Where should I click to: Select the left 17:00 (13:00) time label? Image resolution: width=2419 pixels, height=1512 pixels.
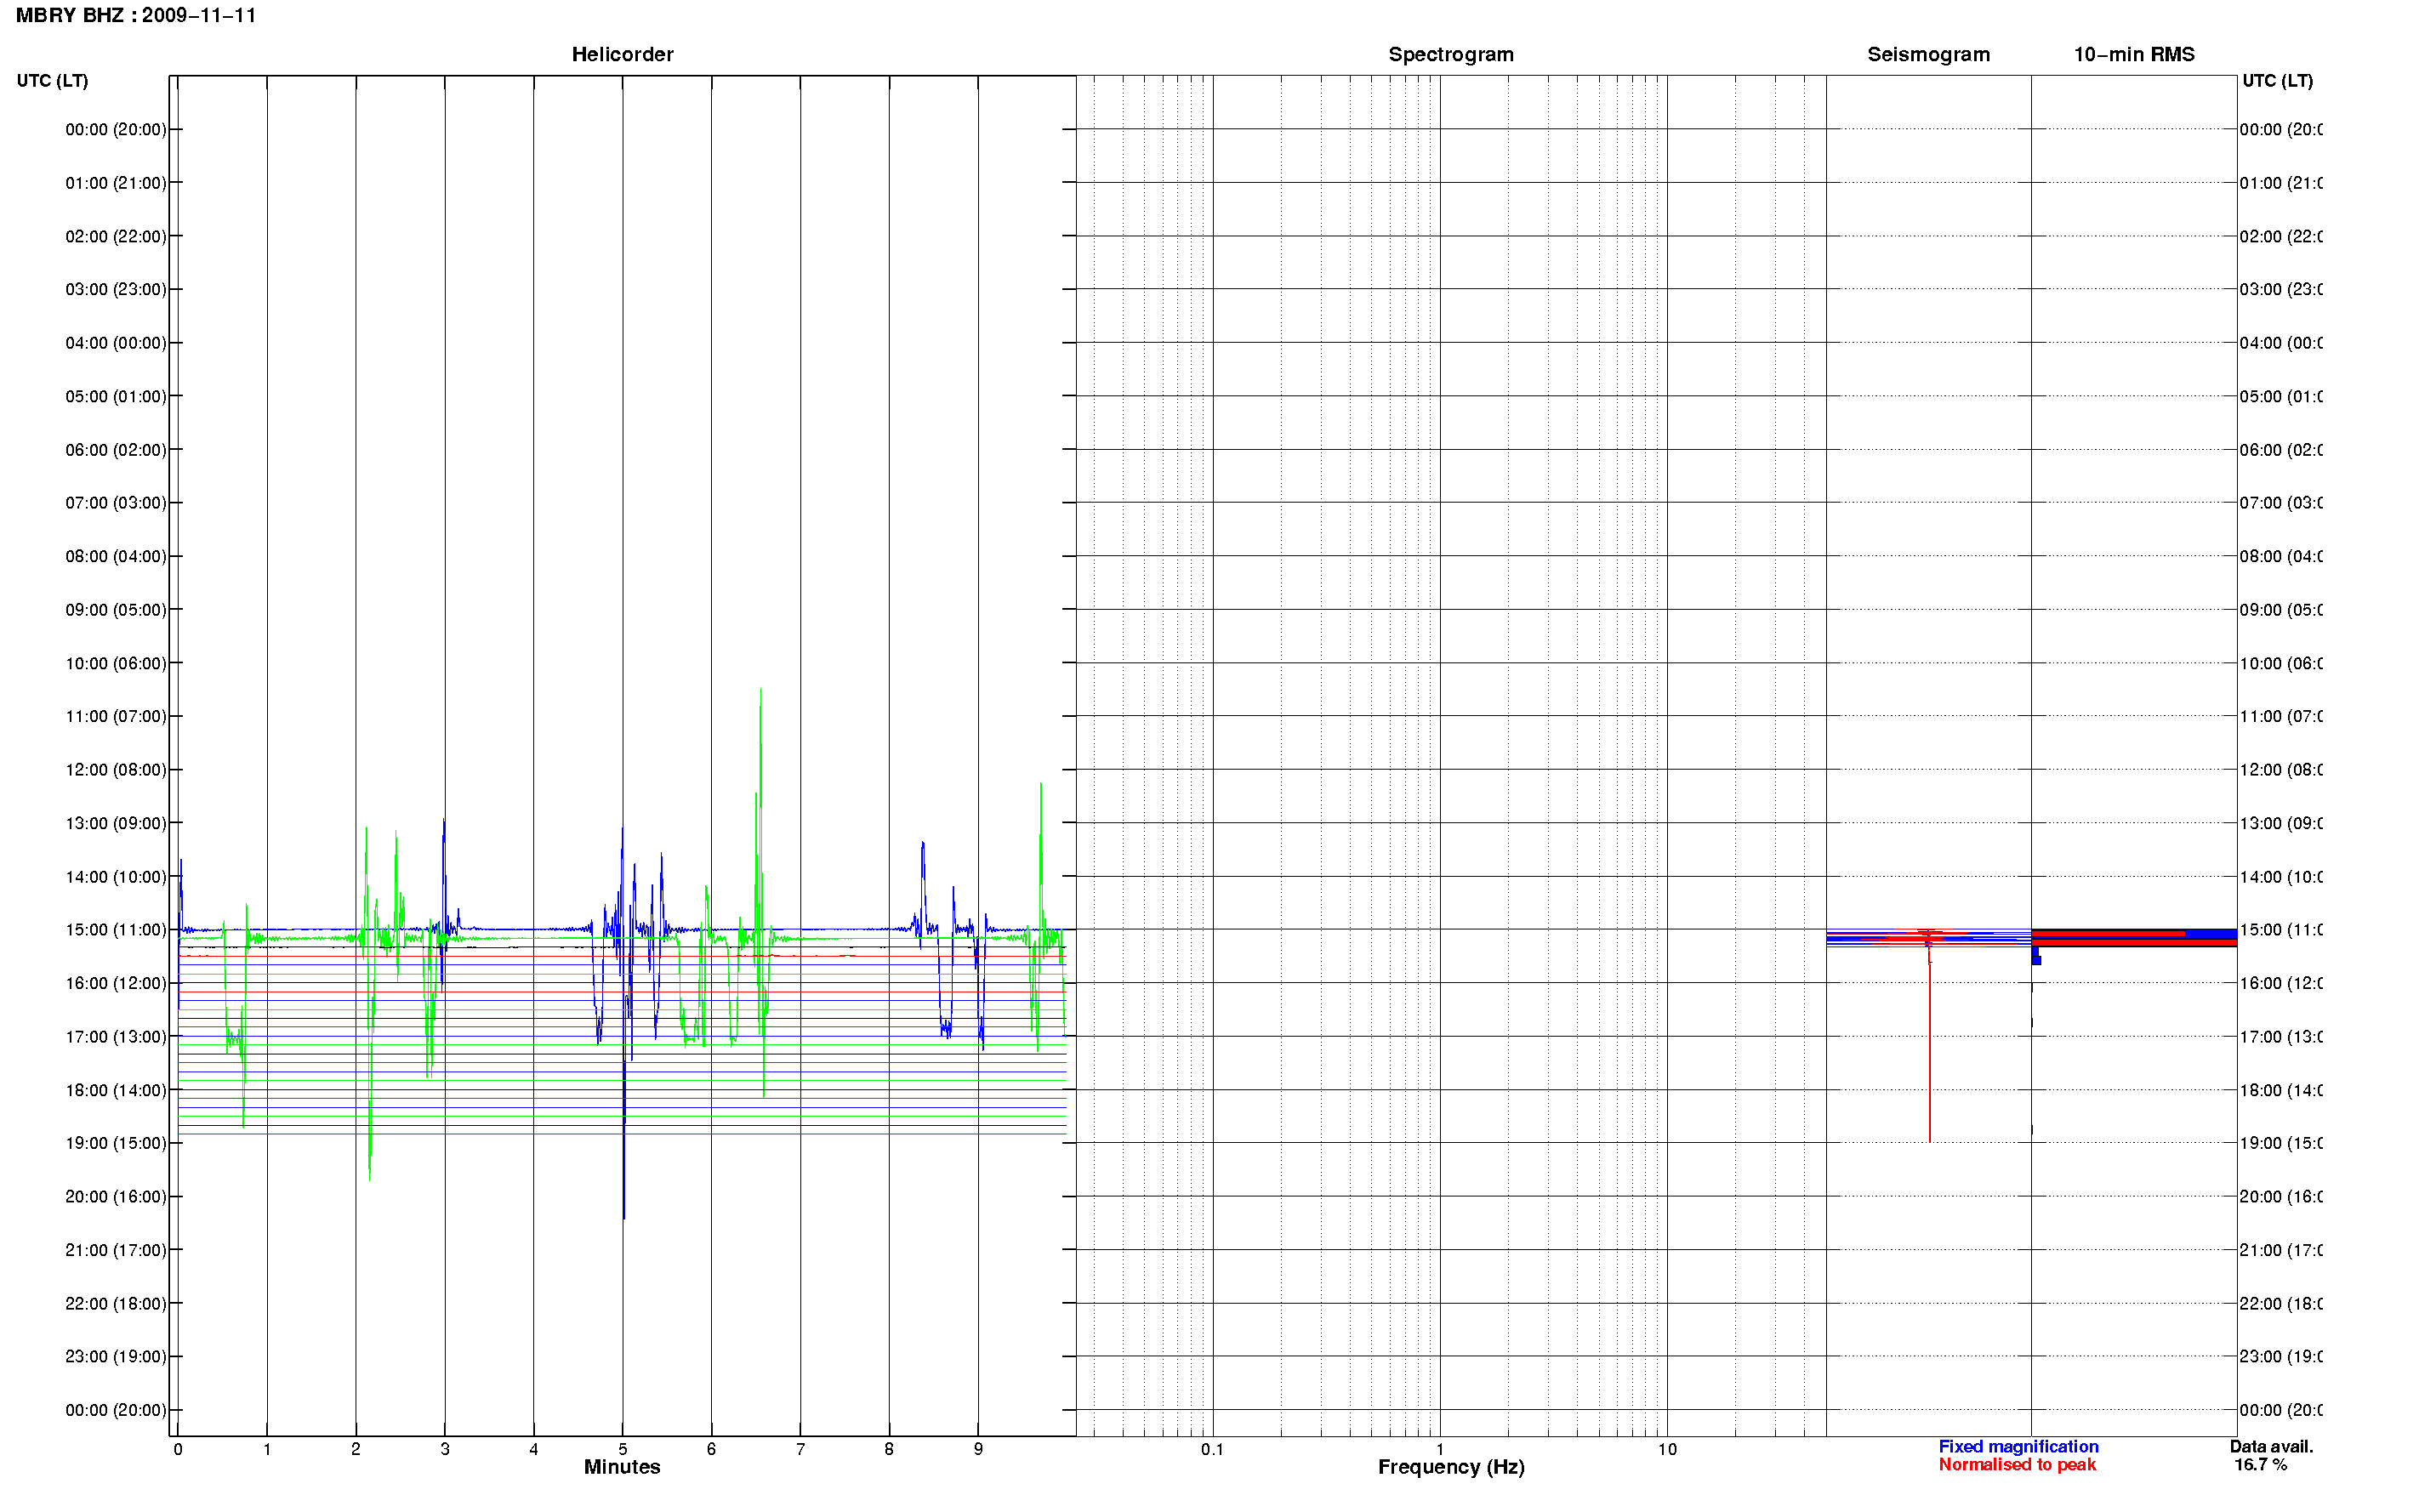[116, 1037]
